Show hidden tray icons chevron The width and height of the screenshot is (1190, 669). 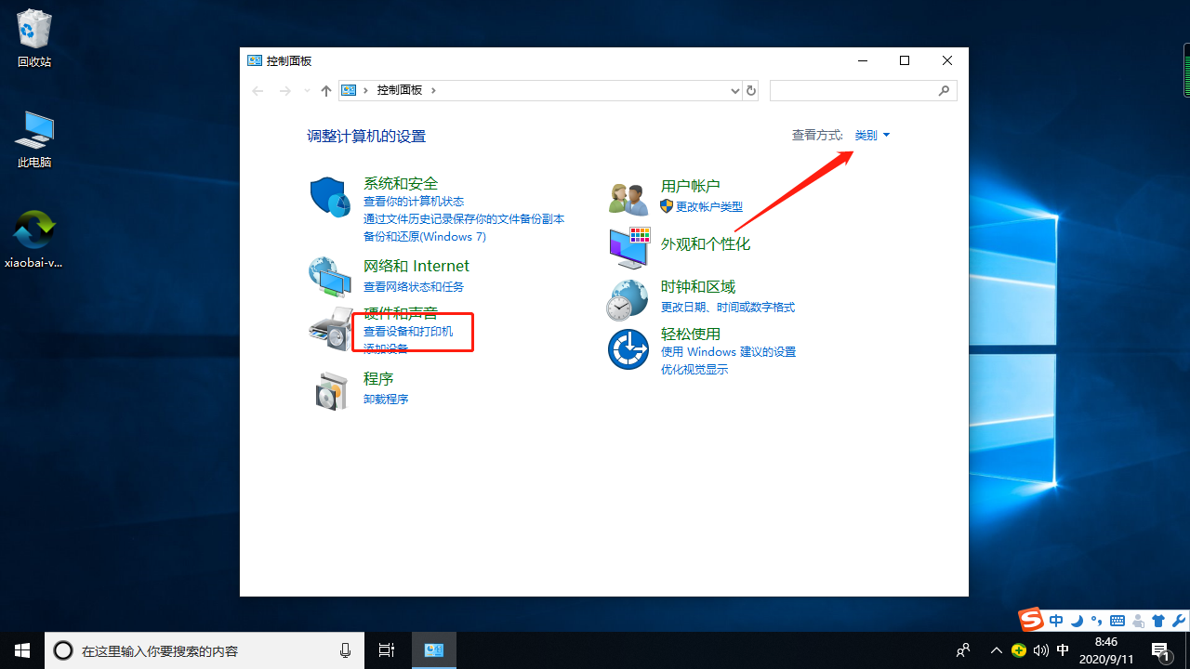point(997,650)
